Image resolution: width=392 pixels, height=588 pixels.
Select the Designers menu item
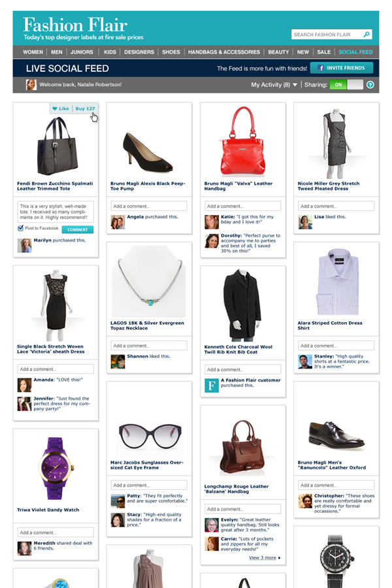(139, 52)
